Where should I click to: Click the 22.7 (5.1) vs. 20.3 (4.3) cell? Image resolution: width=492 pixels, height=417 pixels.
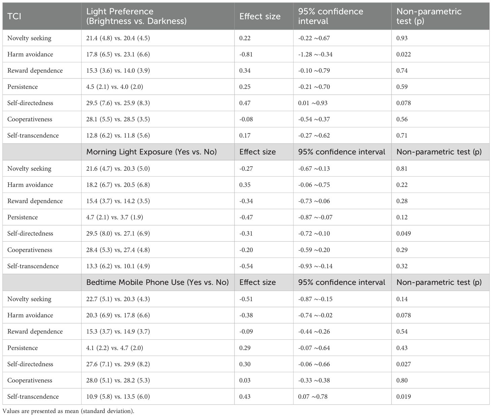pyautogui.click(x=158, y=299)
